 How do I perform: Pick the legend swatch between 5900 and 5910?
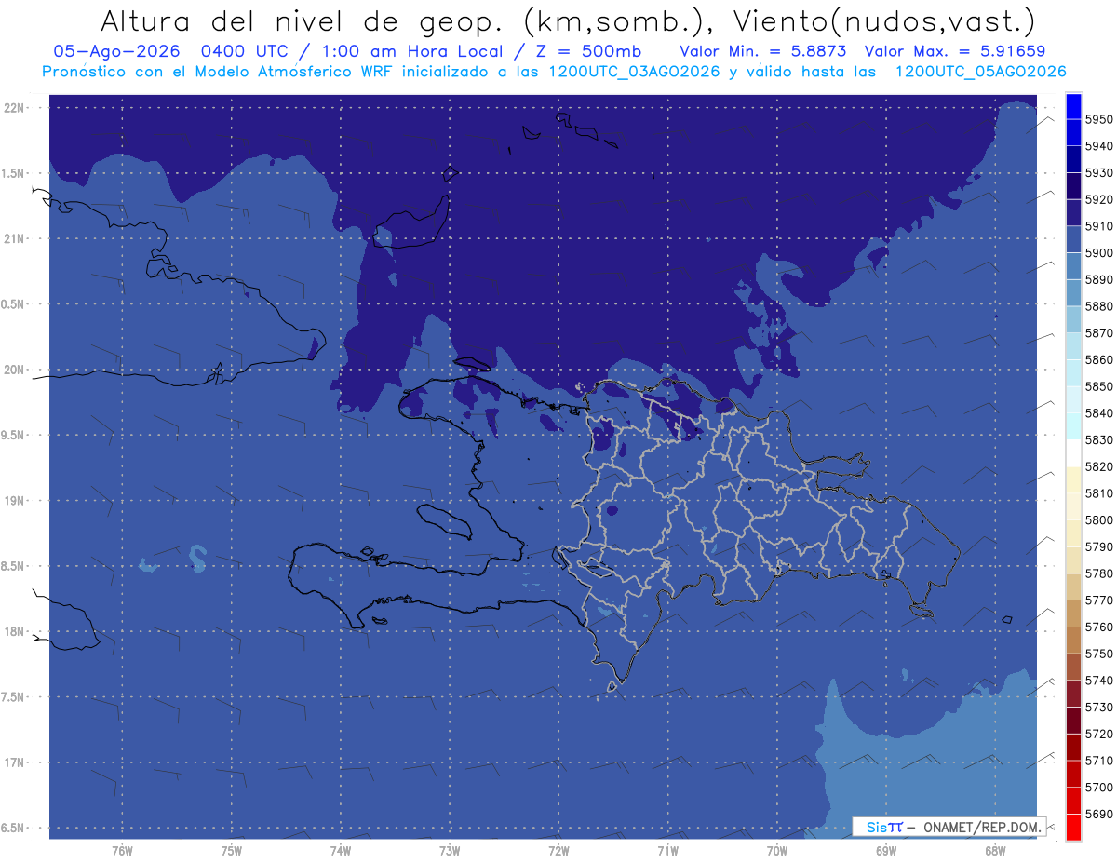(x=1073, y=239)
